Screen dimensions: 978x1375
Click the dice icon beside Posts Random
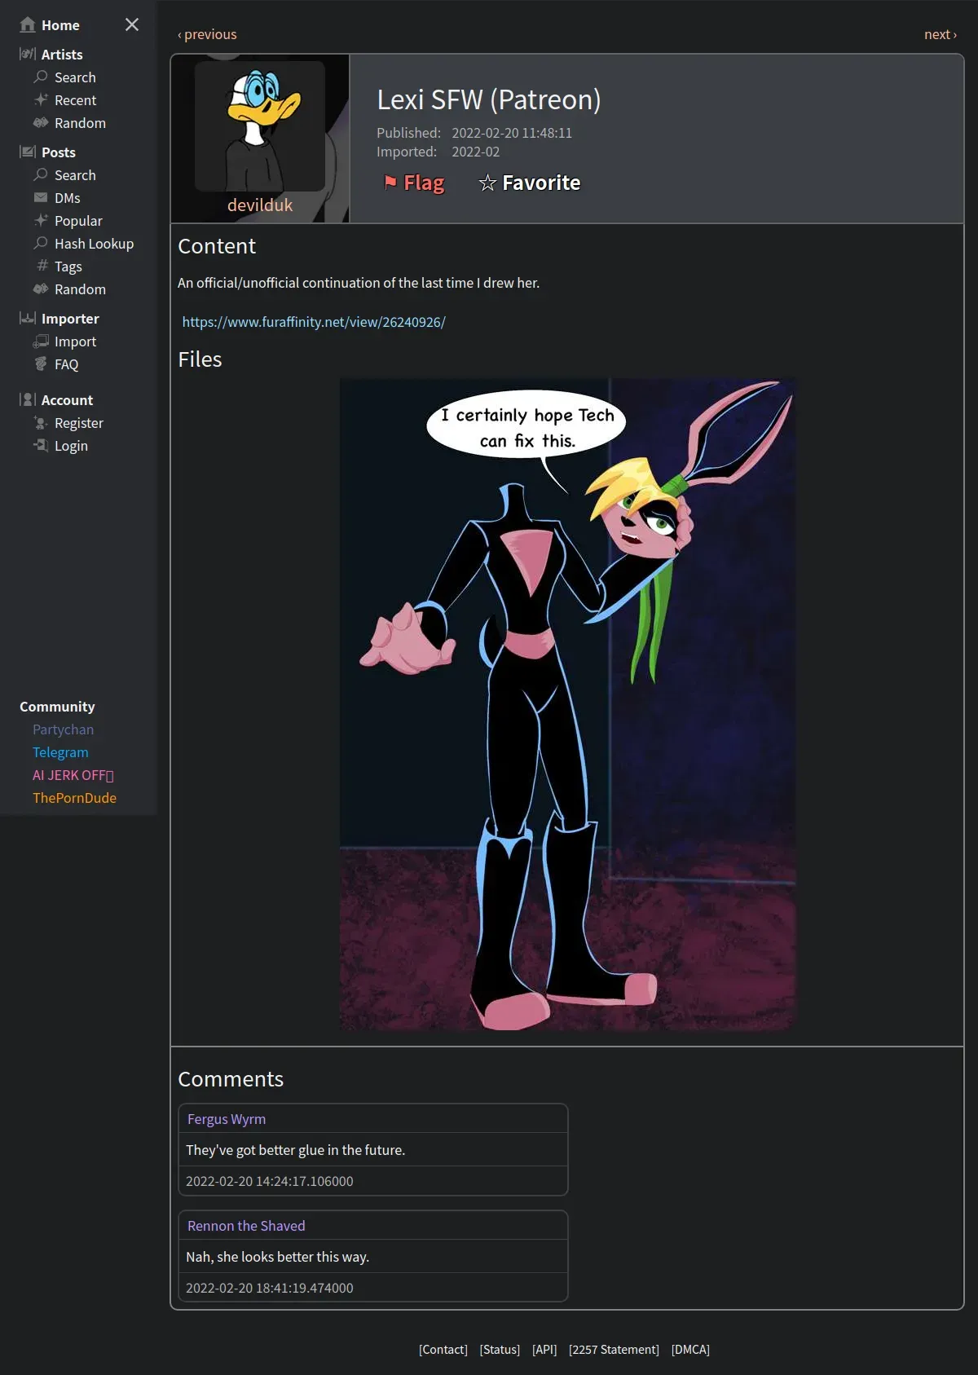coord(41,289)
